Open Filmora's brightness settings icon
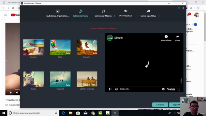206x116 pixels. (x=183, y=8)
